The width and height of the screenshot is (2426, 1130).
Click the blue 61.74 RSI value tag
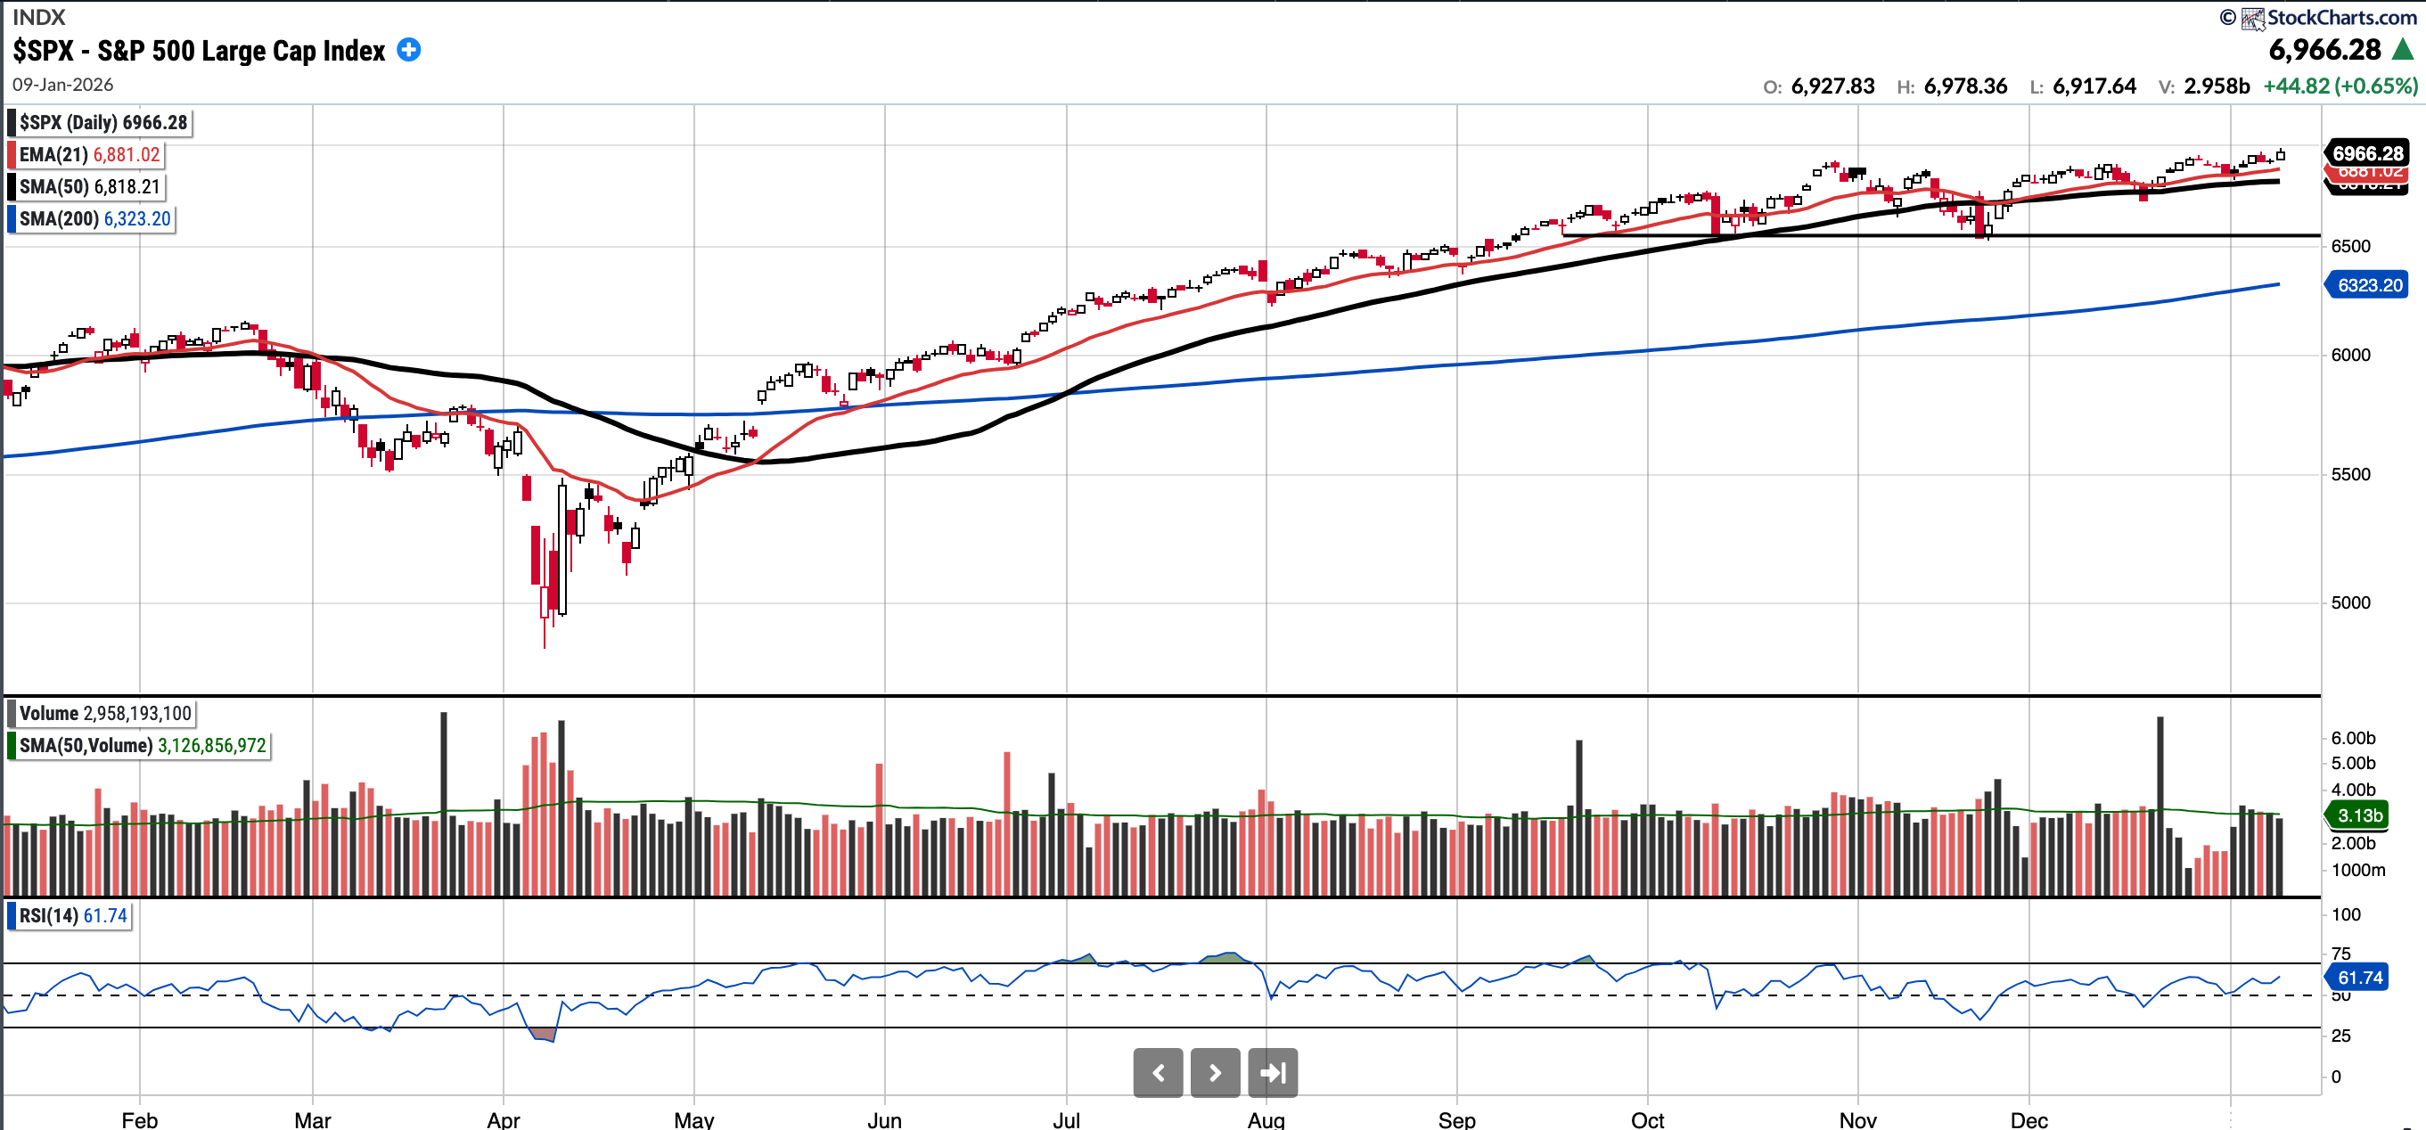(2360, 978)
